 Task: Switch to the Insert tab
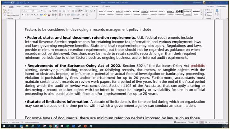[18, 6]
